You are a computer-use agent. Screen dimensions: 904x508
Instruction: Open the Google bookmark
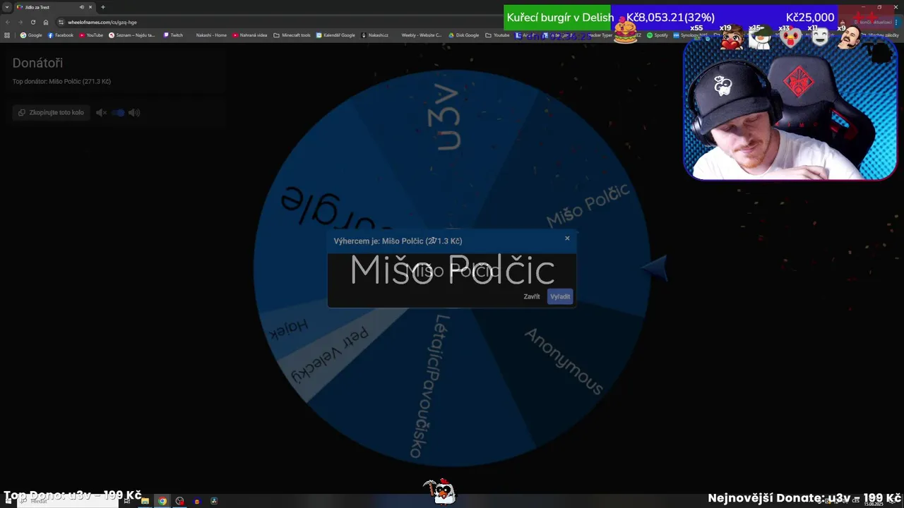(31, 35)
